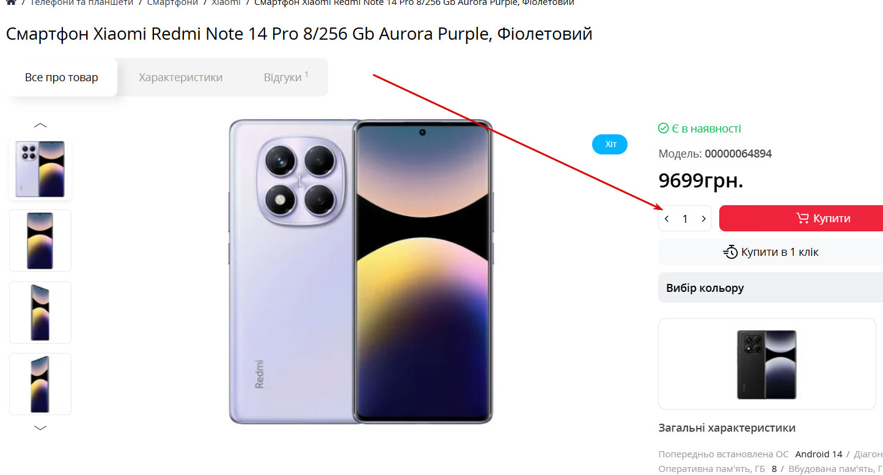Click the blue Хіт badge
The width and height of the screenshot is (883, 475).
[610, 145]
